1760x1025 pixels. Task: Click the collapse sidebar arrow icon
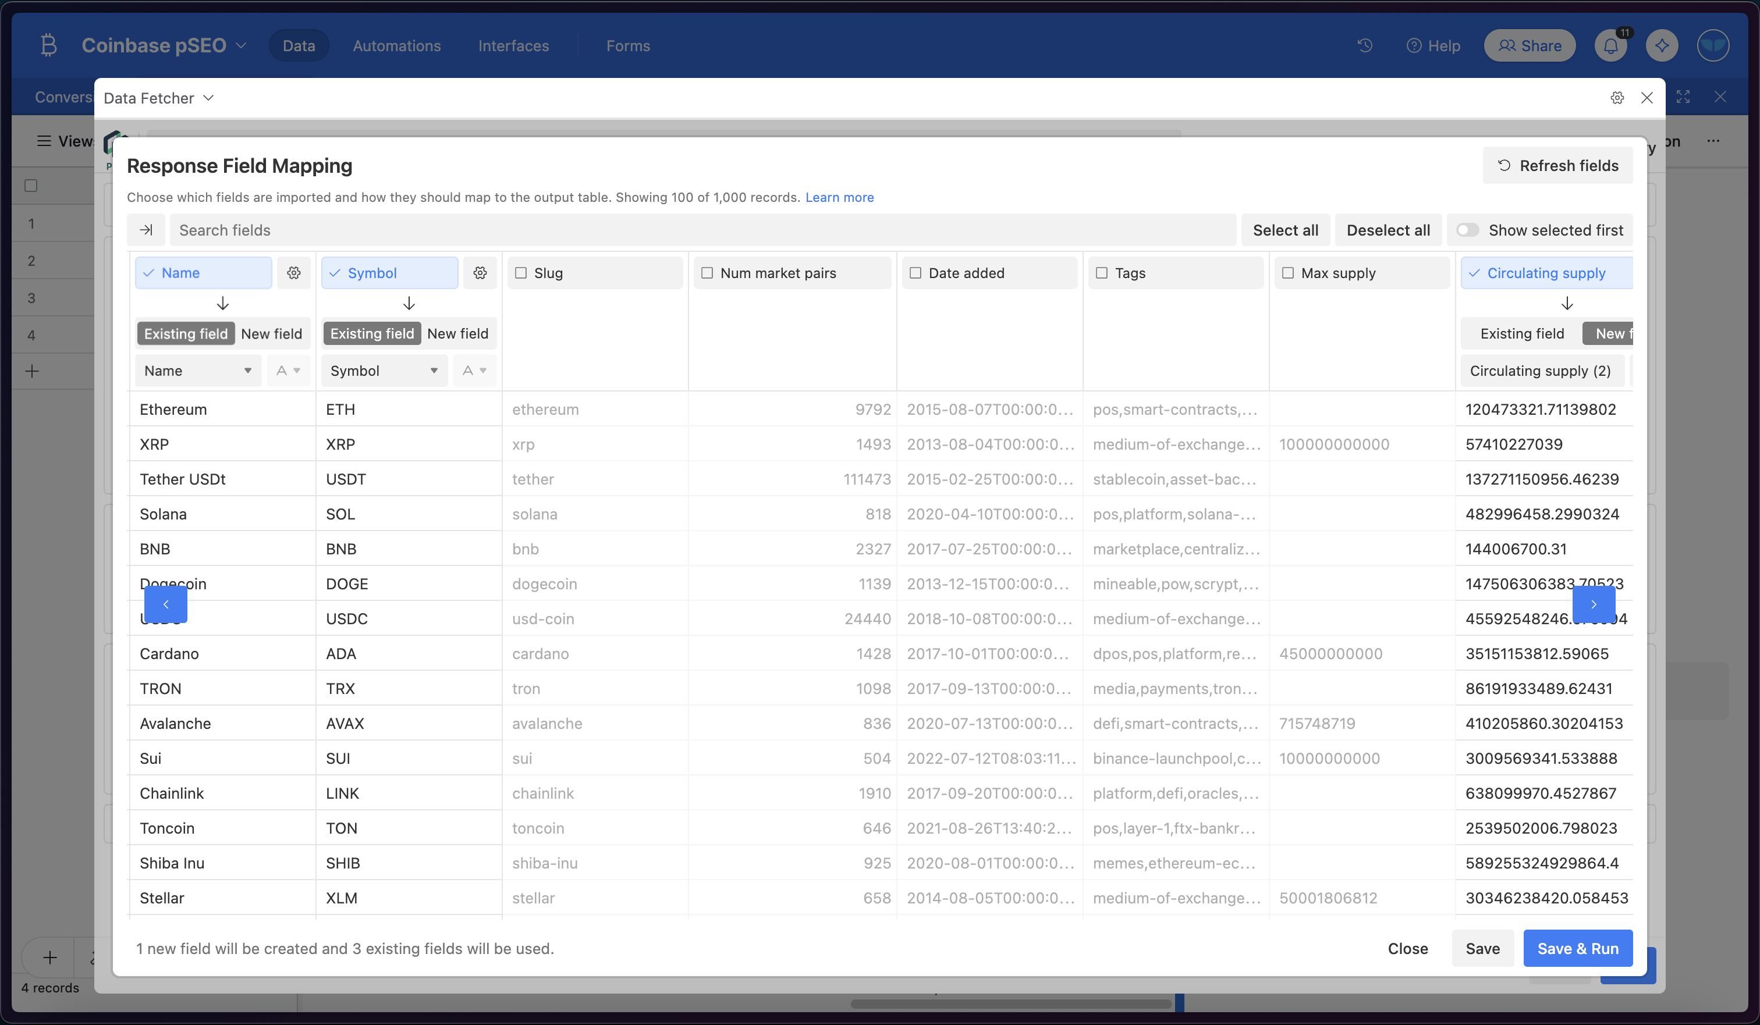pos(146,230)
